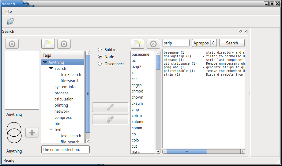Click the search field containing strip
Viewport: 282px width, 166px height.
176,43
